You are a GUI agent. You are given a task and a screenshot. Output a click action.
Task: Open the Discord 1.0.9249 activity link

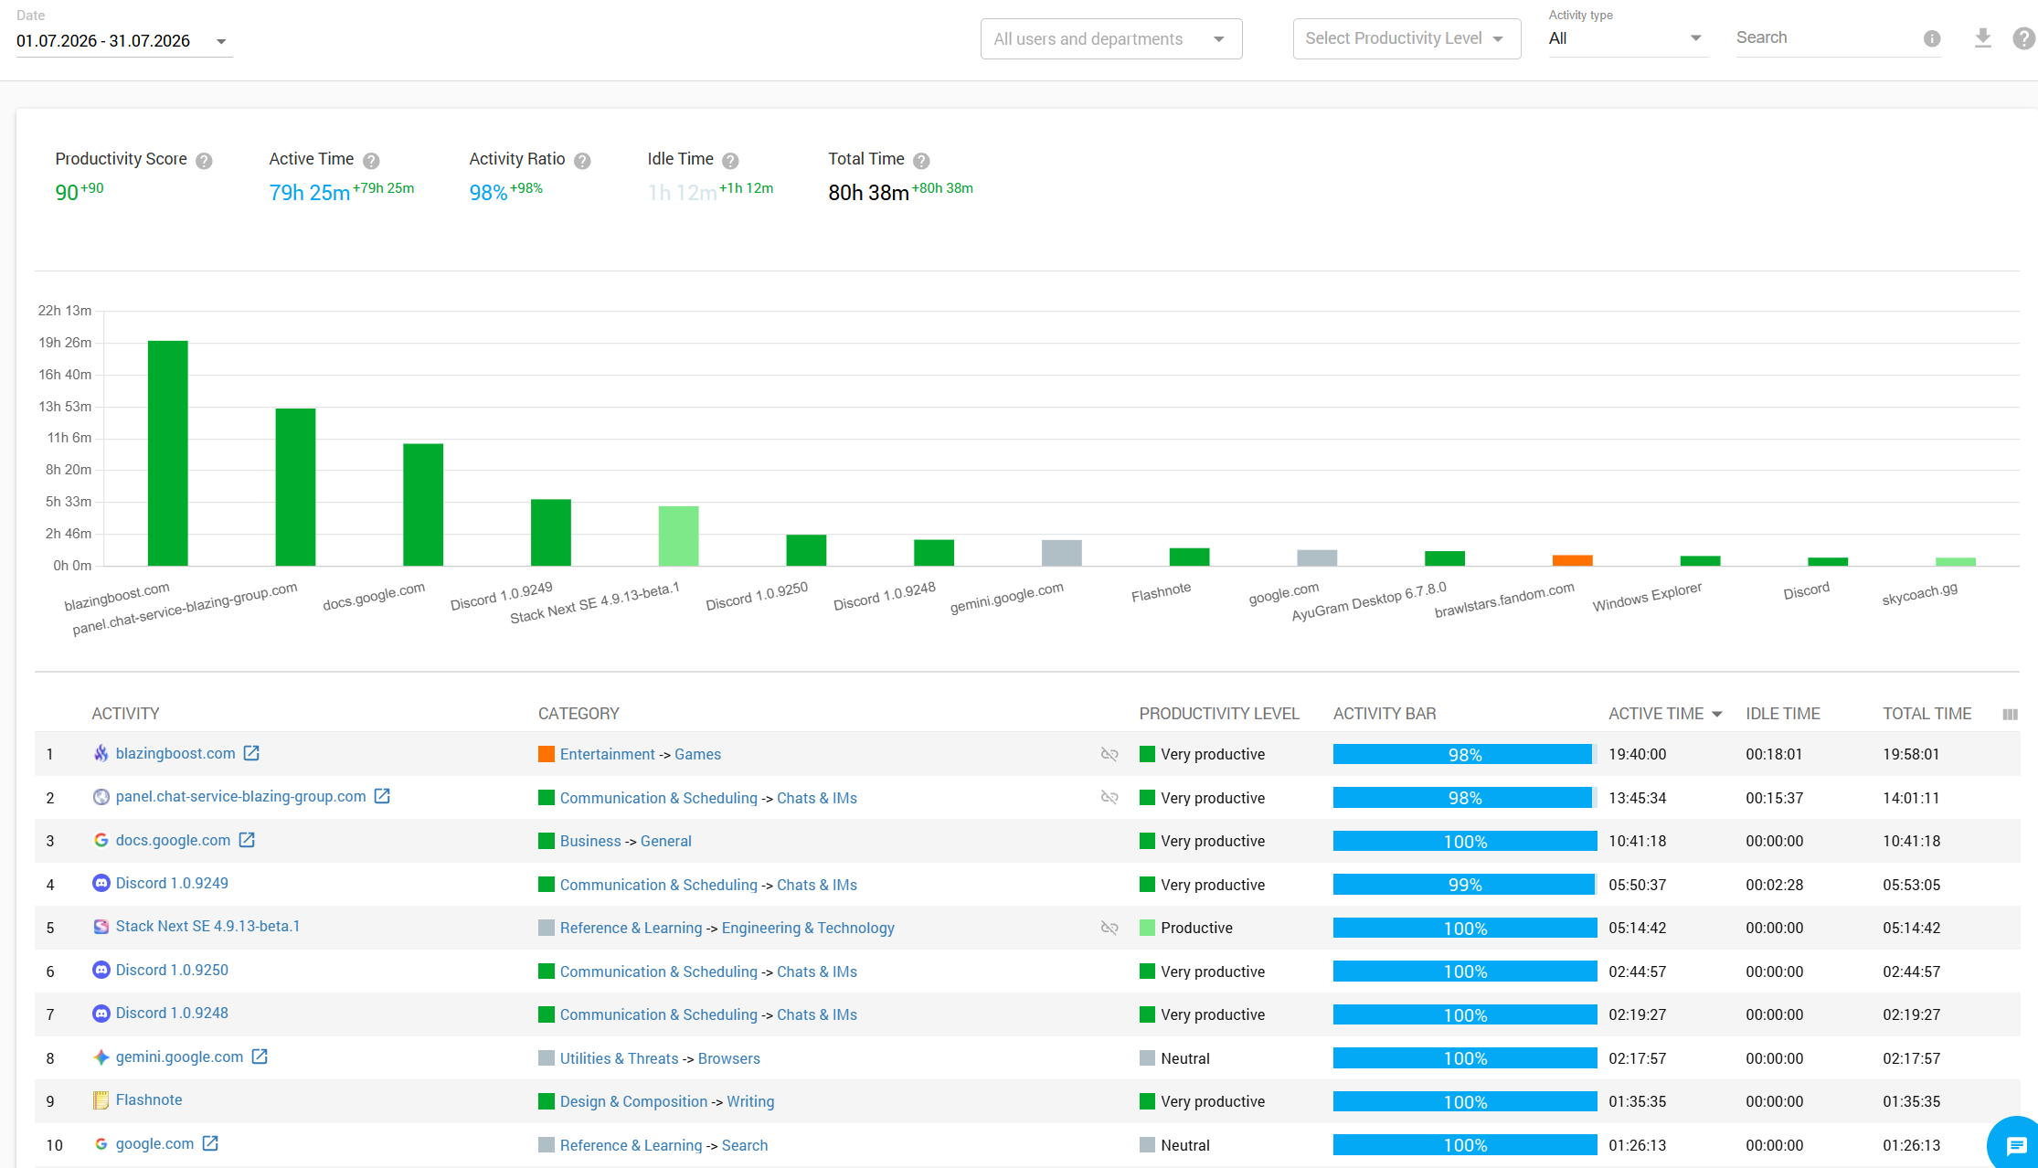pos(172,883)
